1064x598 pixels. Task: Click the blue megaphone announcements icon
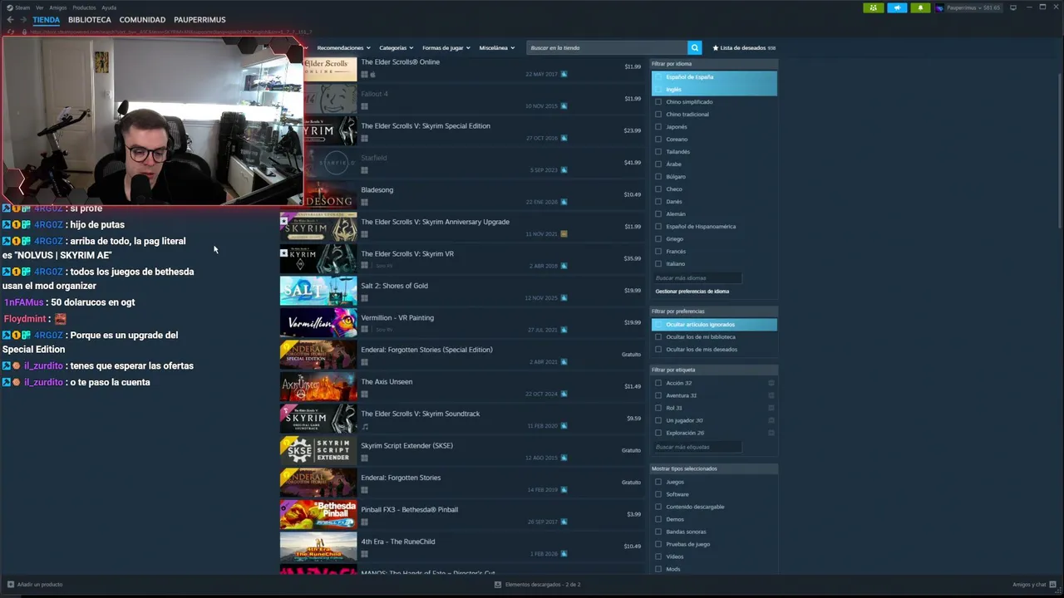tap(897, 7)
